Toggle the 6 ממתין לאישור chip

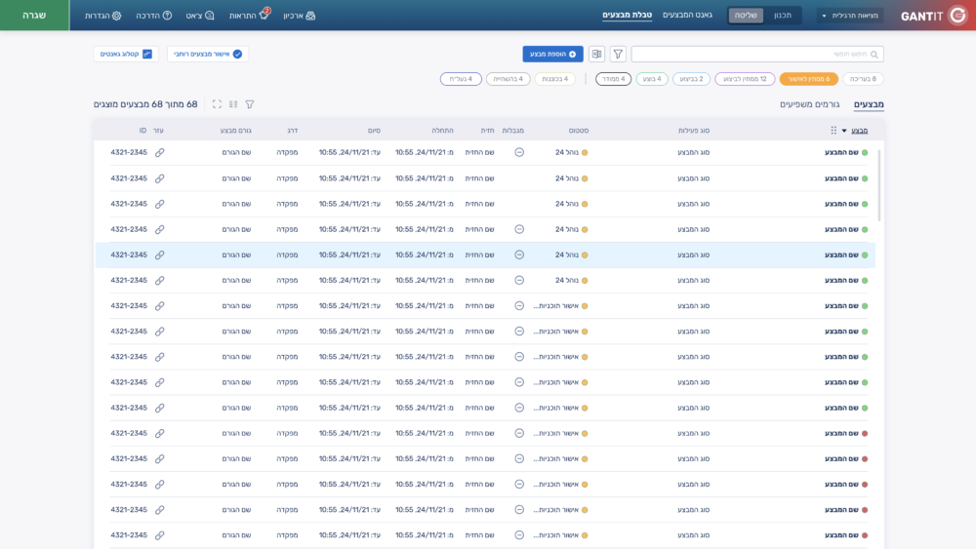(x=808, y=79)
